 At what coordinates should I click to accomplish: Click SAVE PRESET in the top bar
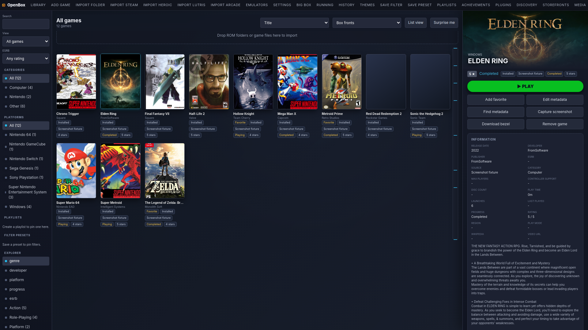tap(420, 5)
